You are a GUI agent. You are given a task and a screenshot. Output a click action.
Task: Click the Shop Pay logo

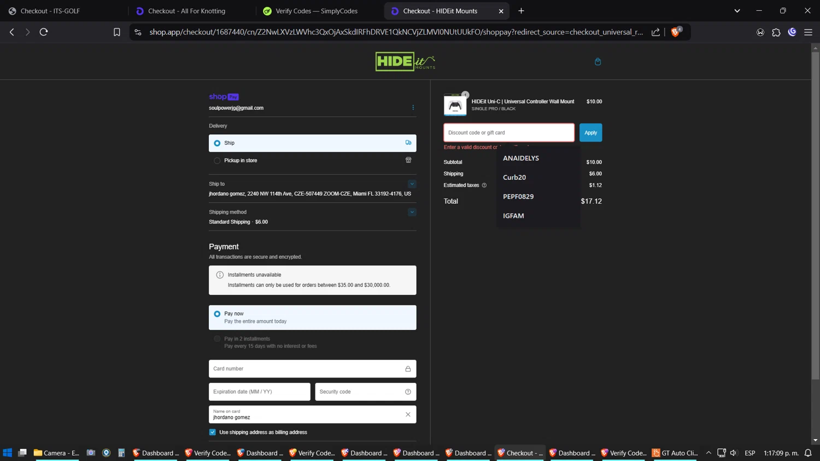pos(224,97)
